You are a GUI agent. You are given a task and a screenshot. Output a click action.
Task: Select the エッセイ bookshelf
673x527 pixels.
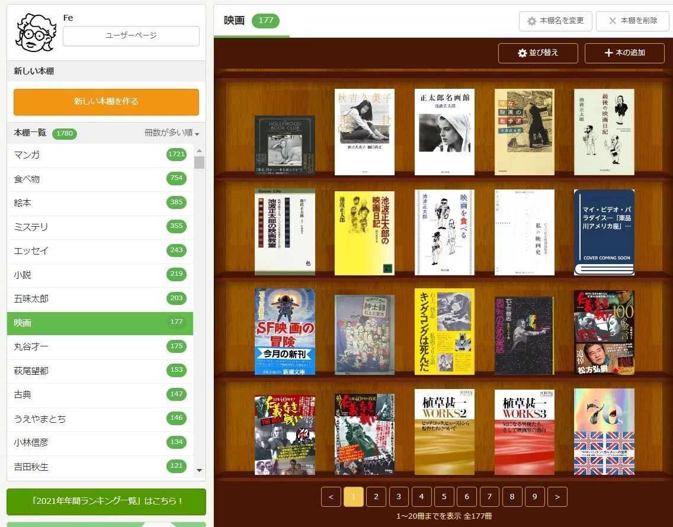pyautogui.click(x=100, y=250)
